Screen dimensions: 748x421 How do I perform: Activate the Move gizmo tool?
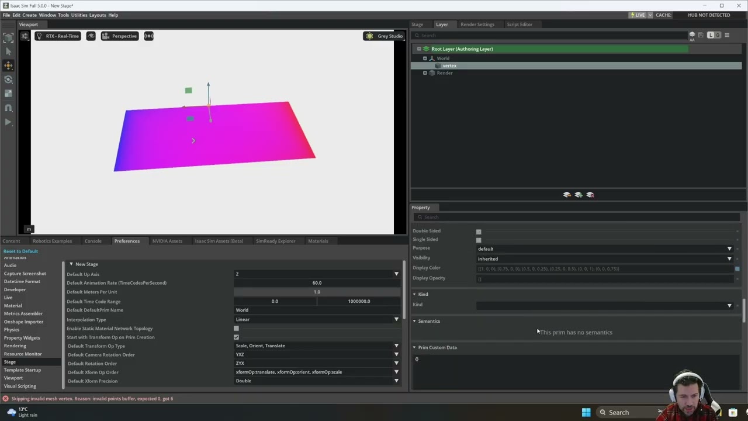pyautogui.click(x=8, y=65)
